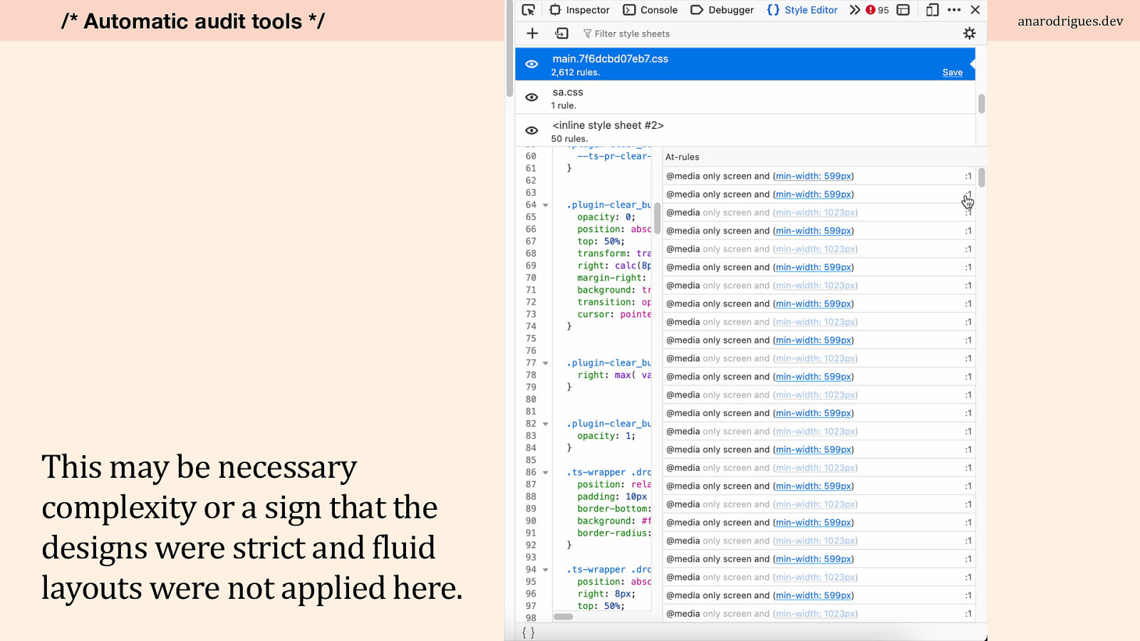The height and width of the screenshot is (641, 1140).
Task: Open Style Editor options gear
Action: tap(969, 33)
